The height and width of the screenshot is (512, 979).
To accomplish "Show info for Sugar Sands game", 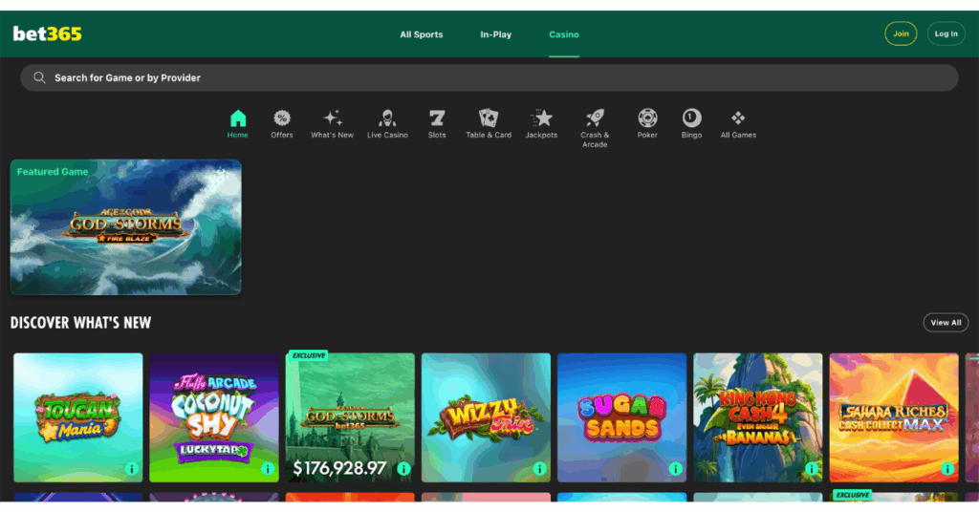I will coord(676,469).
